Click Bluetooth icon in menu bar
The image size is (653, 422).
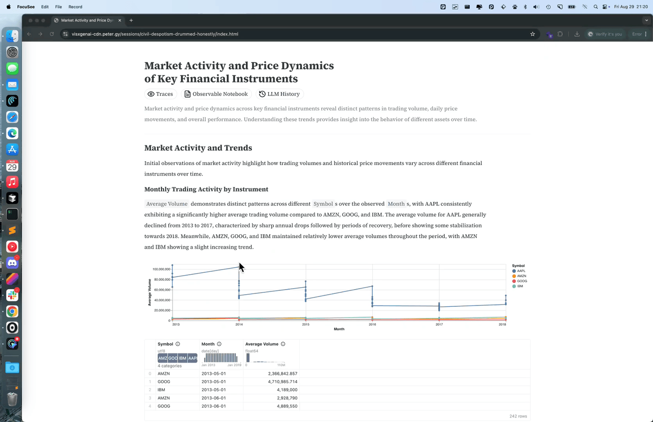(x=525, y=7)
